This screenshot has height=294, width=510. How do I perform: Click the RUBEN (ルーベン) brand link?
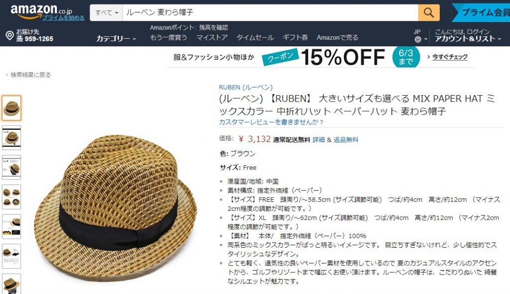click(246, 87)
